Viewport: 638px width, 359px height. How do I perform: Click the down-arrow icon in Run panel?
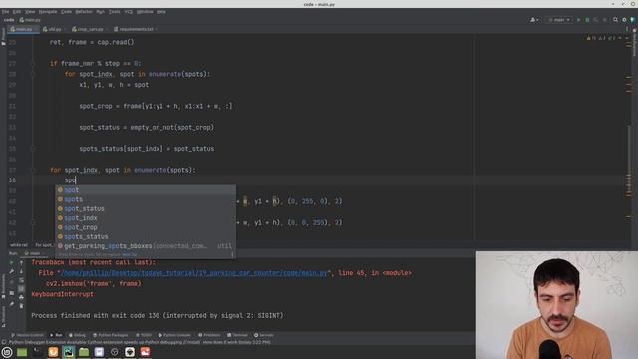(21, 271)
